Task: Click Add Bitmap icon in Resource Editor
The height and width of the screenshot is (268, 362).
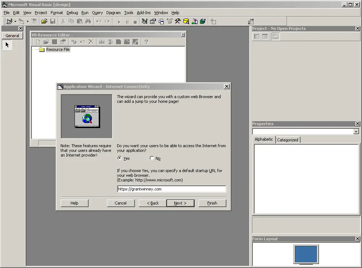Action: point(127,42)
